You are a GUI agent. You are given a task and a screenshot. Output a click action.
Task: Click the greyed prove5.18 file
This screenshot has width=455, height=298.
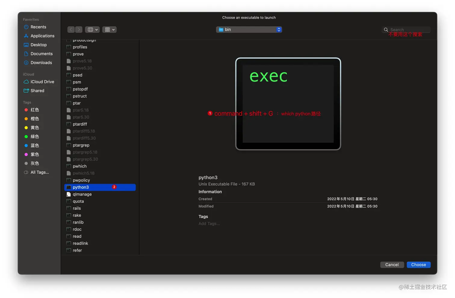pos(100,61)
